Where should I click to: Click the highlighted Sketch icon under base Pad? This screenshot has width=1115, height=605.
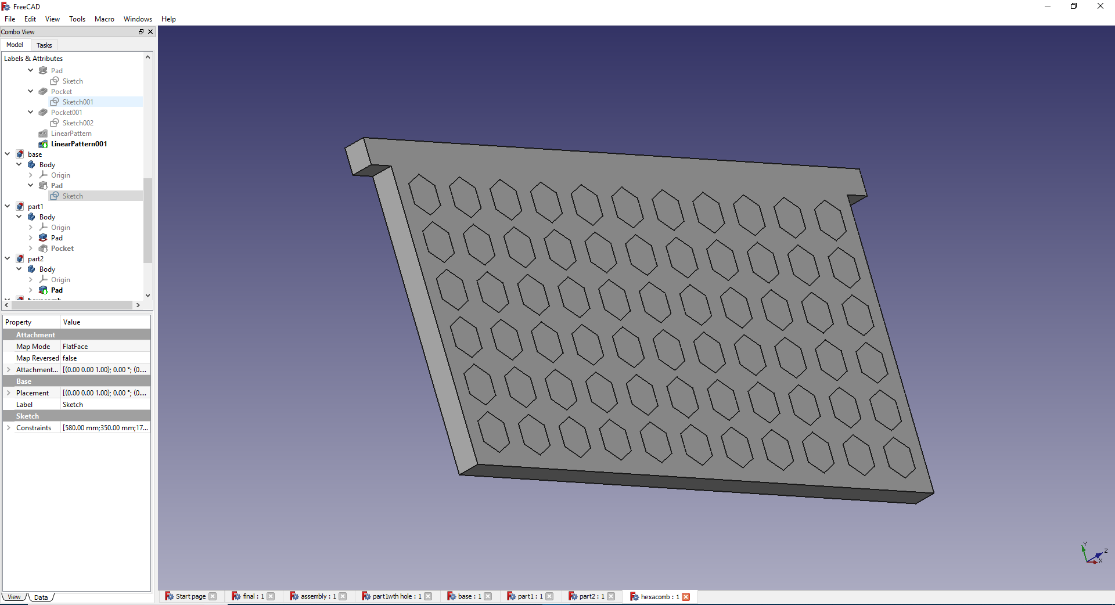[55, 196]
